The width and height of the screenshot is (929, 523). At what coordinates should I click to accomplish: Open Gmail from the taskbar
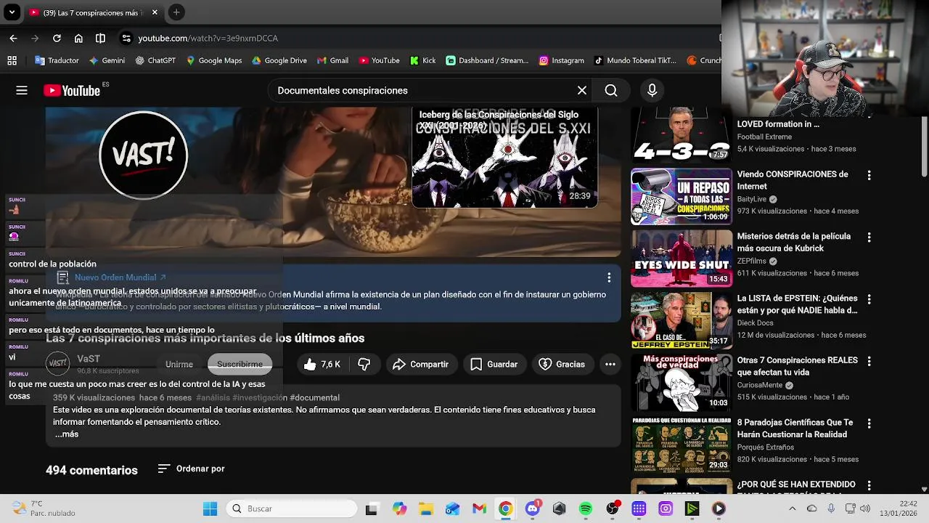pos(479,509)
